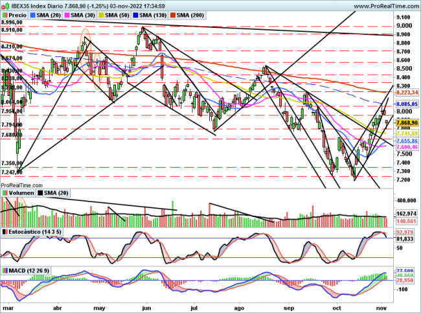Click the mar label on time axis

click(x=8, y=308)
